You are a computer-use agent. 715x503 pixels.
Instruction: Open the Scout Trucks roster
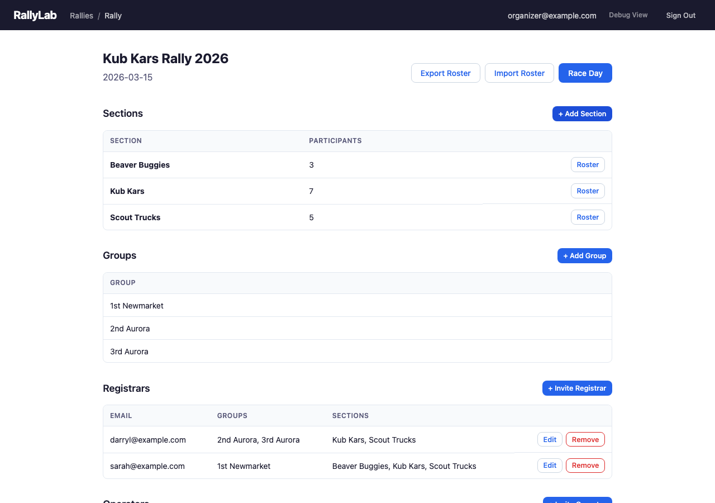[588, 217]
